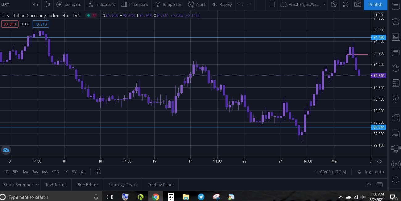Open the Trading Panel tab
Viewport: 401px width, 201px height.
point(161,185)
